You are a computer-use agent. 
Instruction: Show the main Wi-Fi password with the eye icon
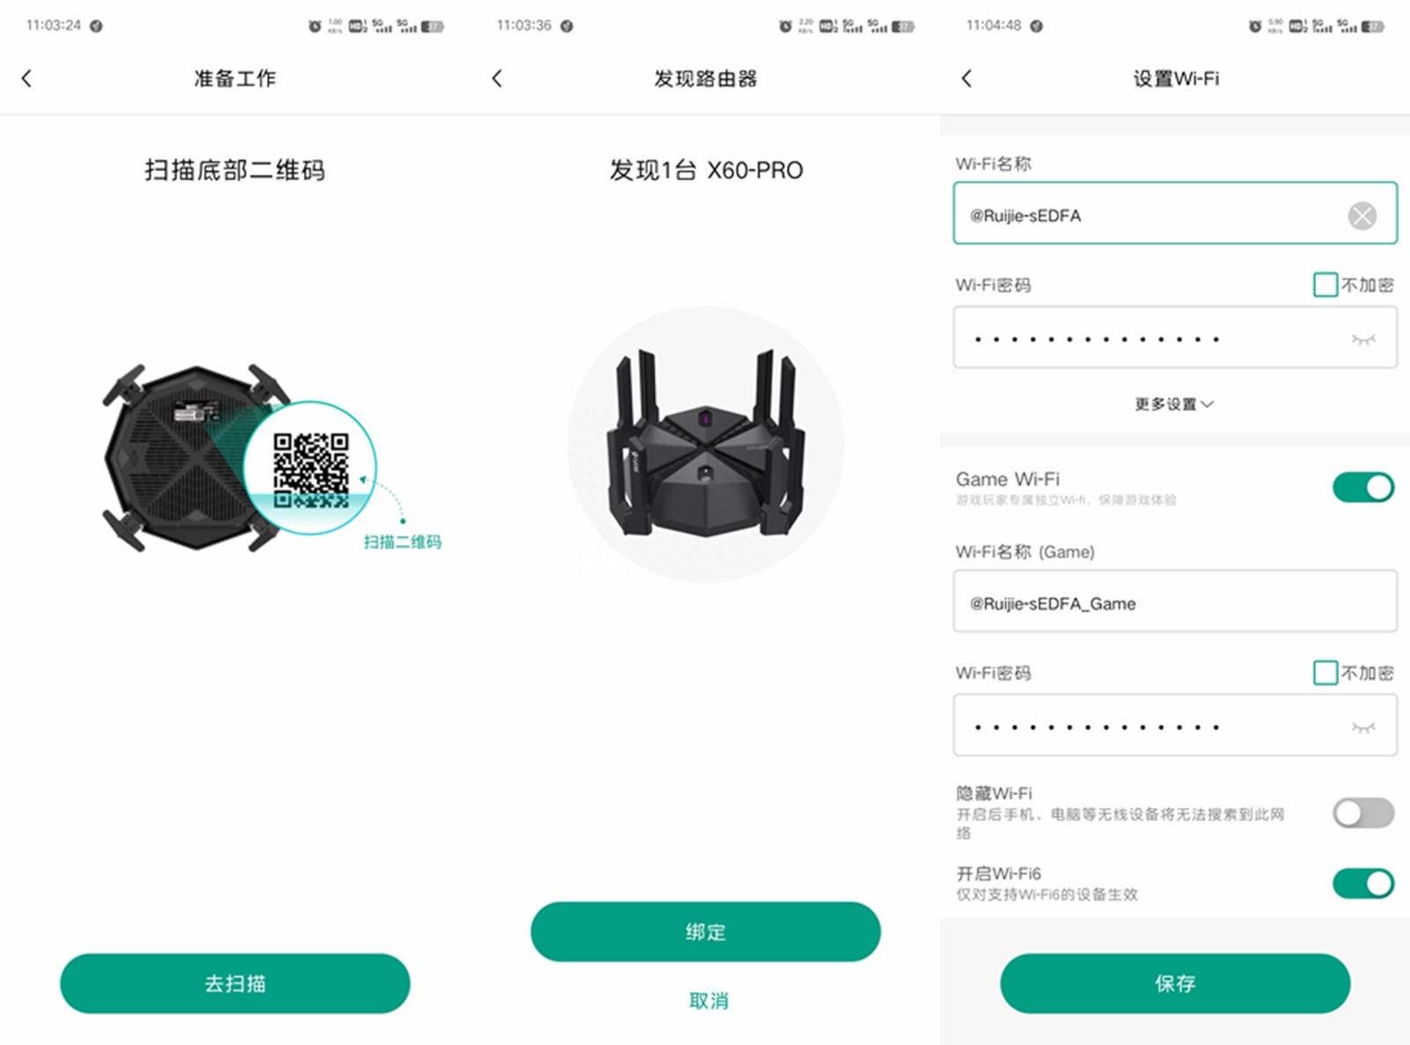tap(1363, 339)
